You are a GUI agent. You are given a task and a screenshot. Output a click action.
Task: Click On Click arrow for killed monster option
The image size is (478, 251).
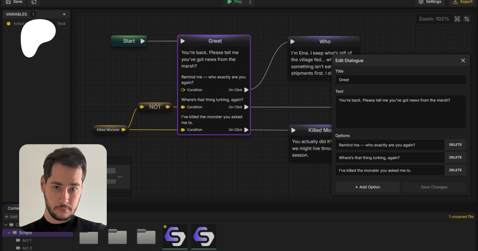click(246, 130)
